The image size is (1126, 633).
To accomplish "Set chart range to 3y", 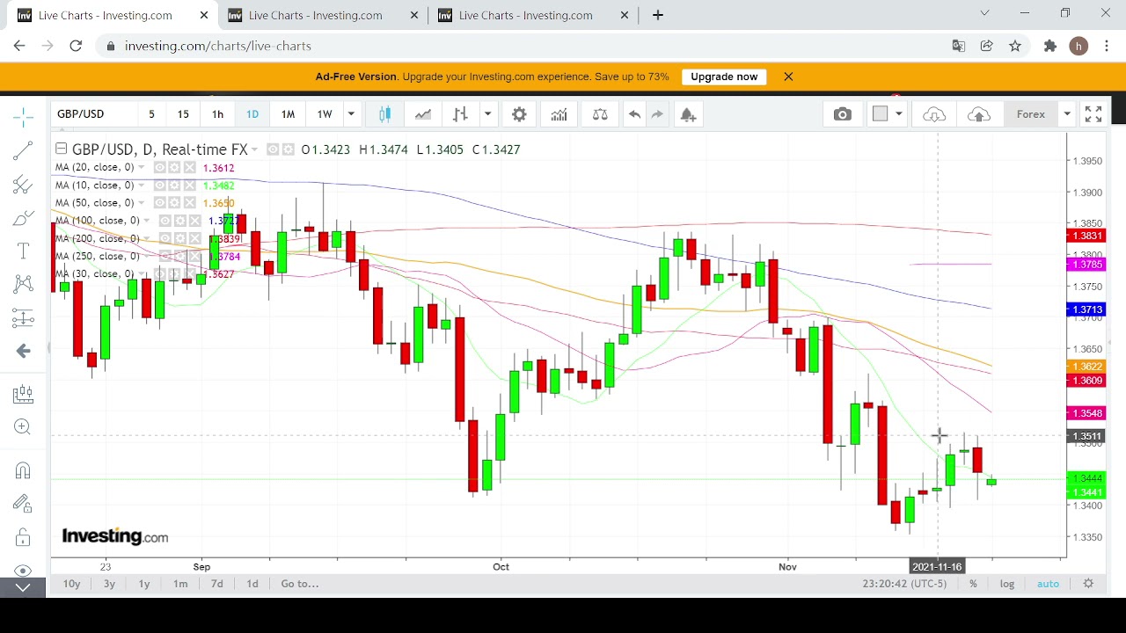I will tap(109, 584).
